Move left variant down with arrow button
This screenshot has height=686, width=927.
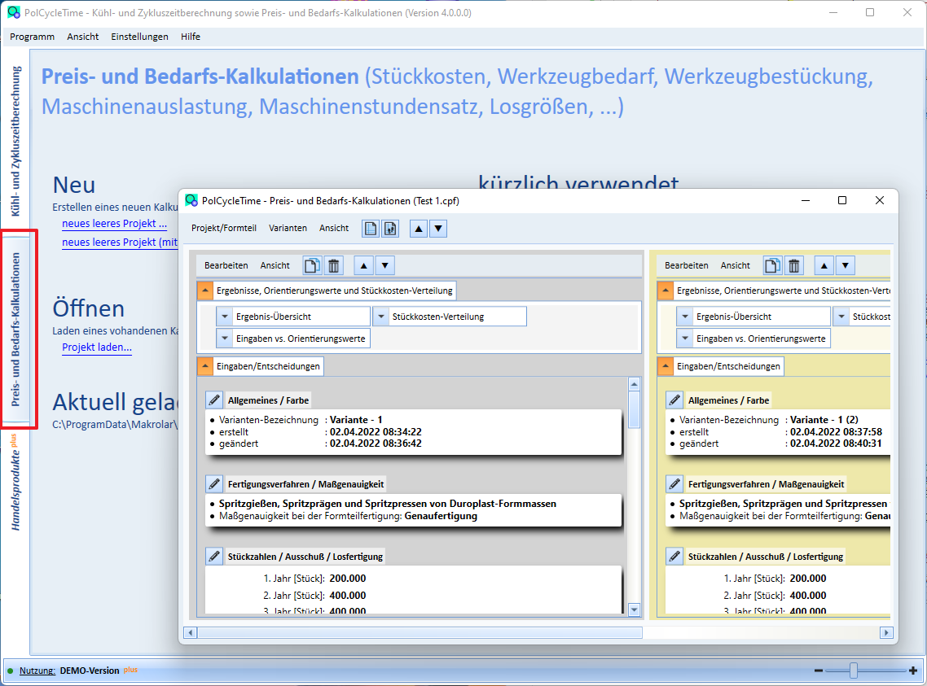(x=384, y=265)
